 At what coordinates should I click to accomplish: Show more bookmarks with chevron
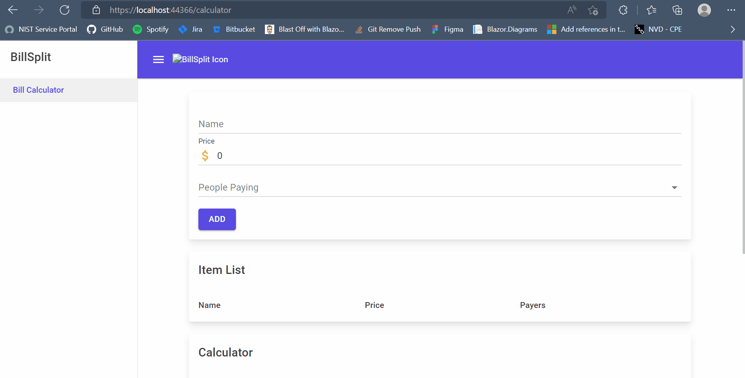pyautogui.click(x=732, y=29)
